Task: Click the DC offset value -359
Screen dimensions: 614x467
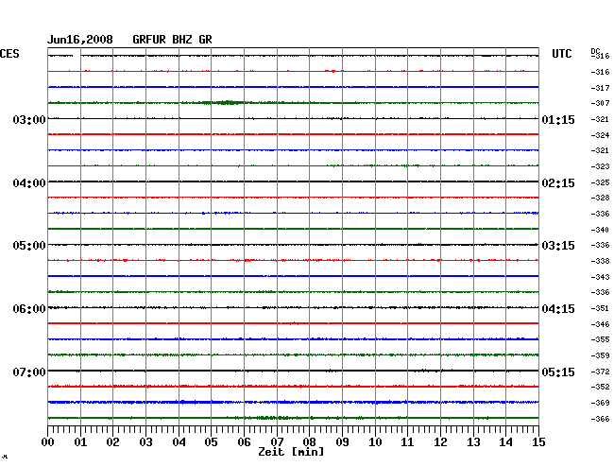Action: pos(600,355)
